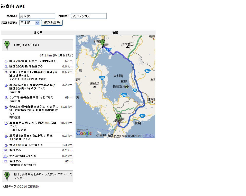This screenshot has height=196, width=246.
Task: Click the 虚空蔵山 mountain symbol on map
Action: pos(127,47)
